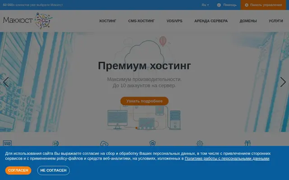Open Политике работы с персональными данными link
This screenshot has height=180, width=289.
pyautogui.click(x=227, y=158)
